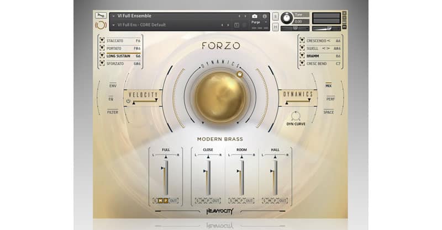
Task: Open the Crescendo articulation dropdown arrow
Action: click(x=302, y=40)
